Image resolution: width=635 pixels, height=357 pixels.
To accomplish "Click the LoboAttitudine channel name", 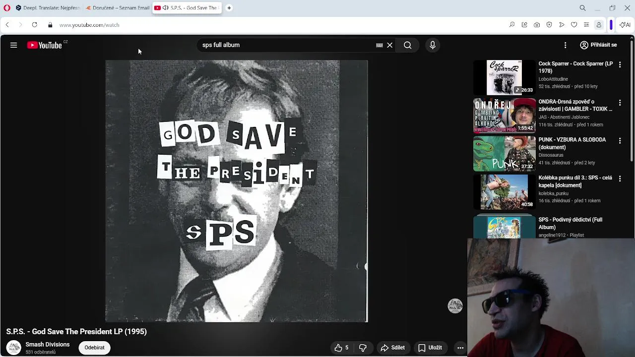I will click(x=553, y=79).
